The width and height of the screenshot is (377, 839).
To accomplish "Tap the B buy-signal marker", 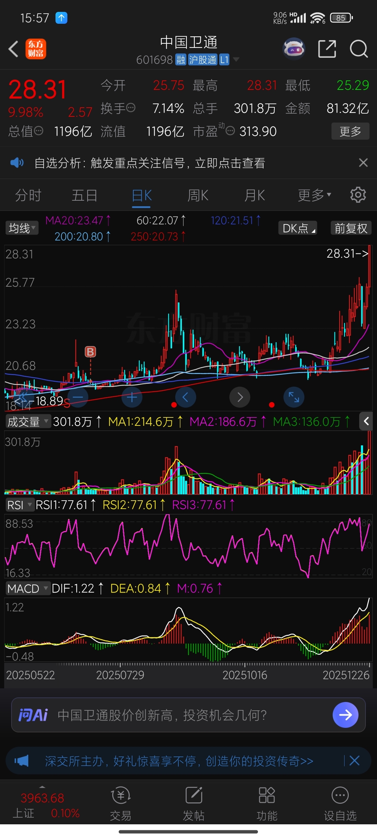I will point(90,352).
